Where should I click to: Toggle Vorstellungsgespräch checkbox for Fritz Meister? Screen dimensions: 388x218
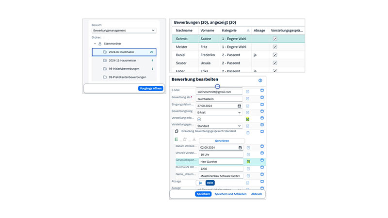275,47
